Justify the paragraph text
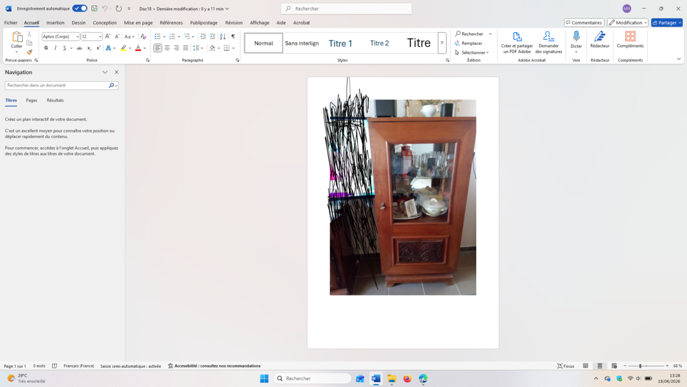This screenshot has height=387, width=687. pos(185,48)
